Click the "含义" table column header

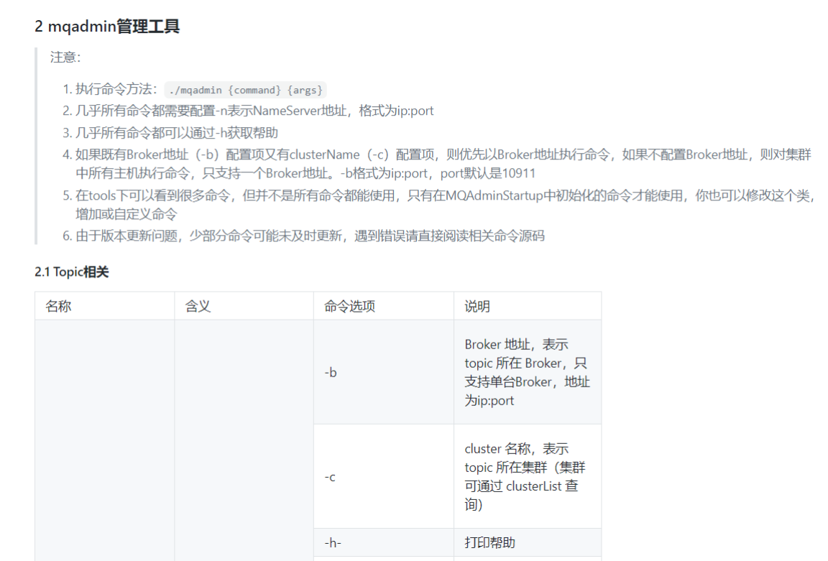pos(198,306)
